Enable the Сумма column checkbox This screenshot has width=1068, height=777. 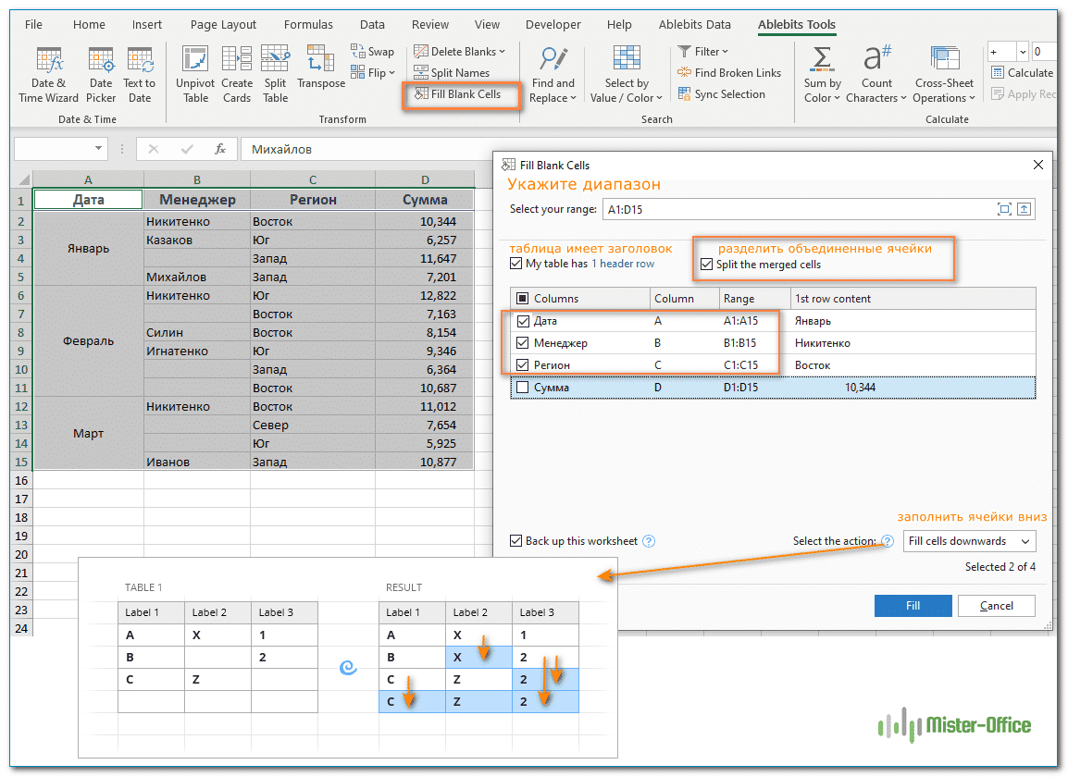[523, 388]
